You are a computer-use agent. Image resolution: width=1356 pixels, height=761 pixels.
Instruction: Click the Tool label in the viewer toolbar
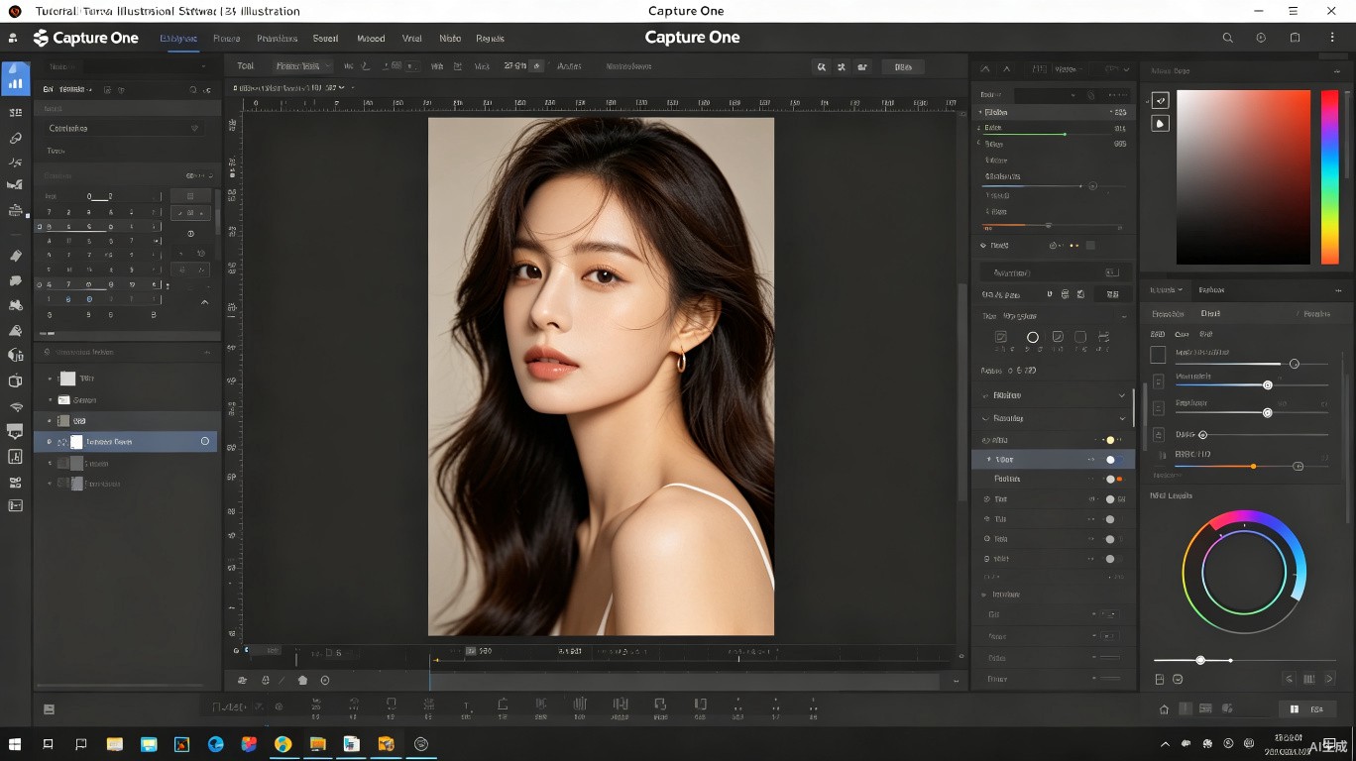click(245, 66)
